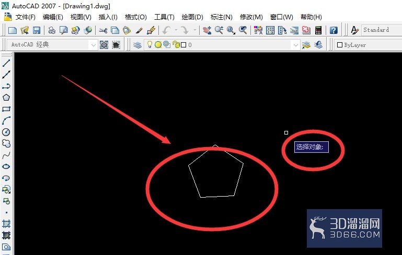Select the Rectangle tool
Screen dimensions: 402x255
6,109
